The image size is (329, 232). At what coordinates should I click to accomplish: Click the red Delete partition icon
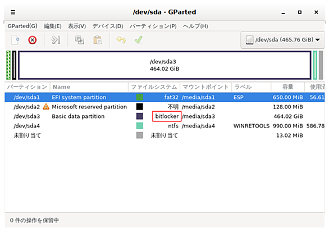click(33, 40)
